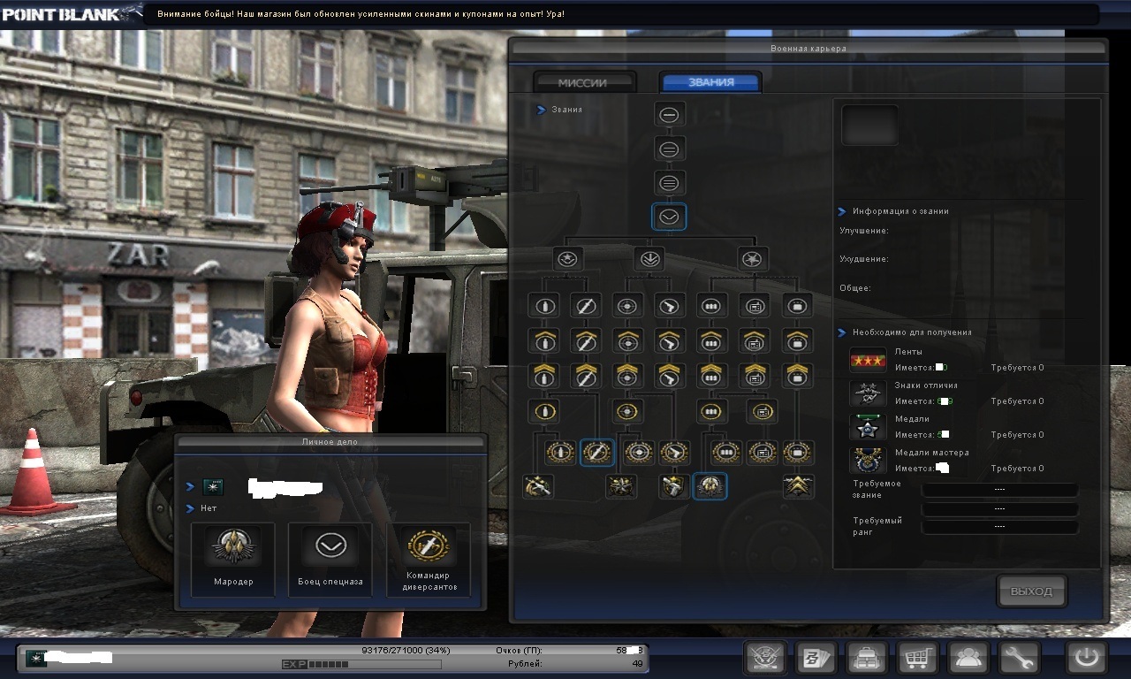Choose the middle branch down-arrow icon
This screenshot has height=679, width=1131.
[x=649, y=259]
